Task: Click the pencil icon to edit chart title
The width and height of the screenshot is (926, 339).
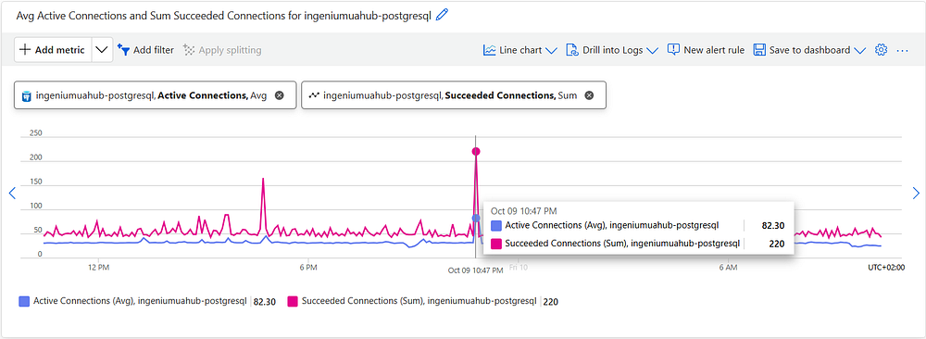Action: point(442,16)
